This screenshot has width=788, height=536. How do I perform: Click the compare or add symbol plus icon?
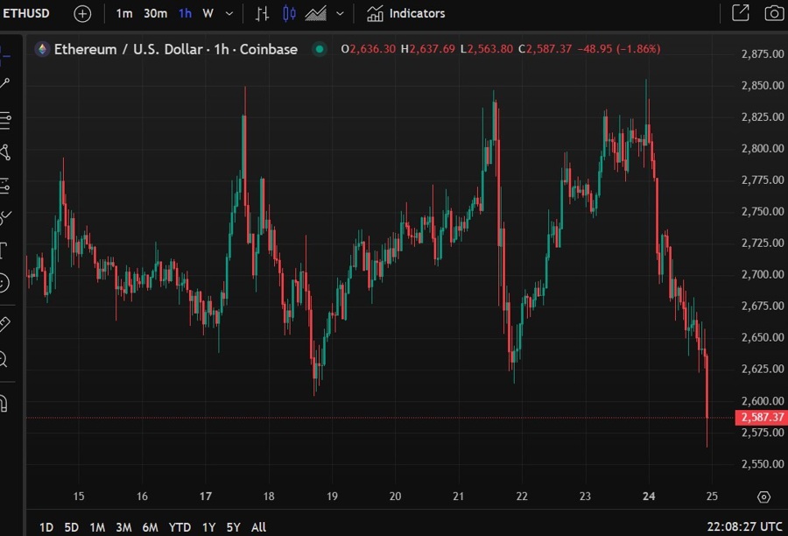82,14
